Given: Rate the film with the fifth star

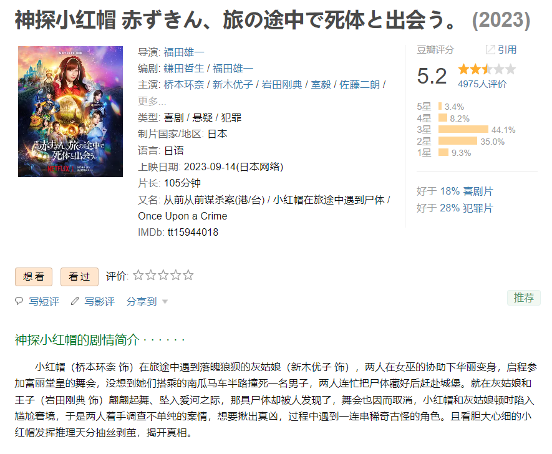Looking at the screenshot, I should [x=188, y=275].
